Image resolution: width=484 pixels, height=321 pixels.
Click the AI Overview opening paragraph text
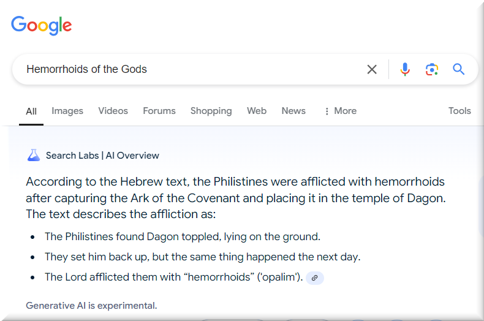pos(235,198)
